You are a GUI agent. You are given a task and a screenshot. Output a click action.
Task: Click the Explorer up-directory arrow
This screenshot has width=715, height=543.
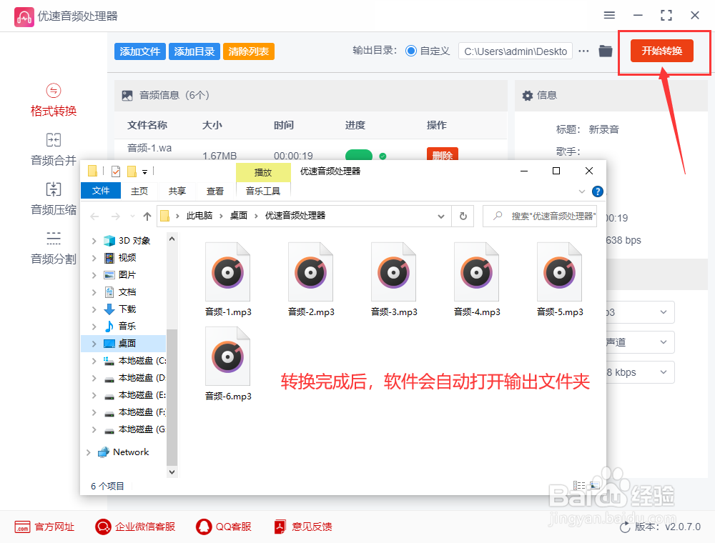(x=147, y=216)
